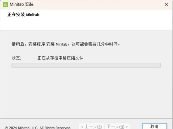The width and height of the screenshot is (173, 129).
Task: Click the bold Minitab word in the heading
Action: tap(33, 15)
